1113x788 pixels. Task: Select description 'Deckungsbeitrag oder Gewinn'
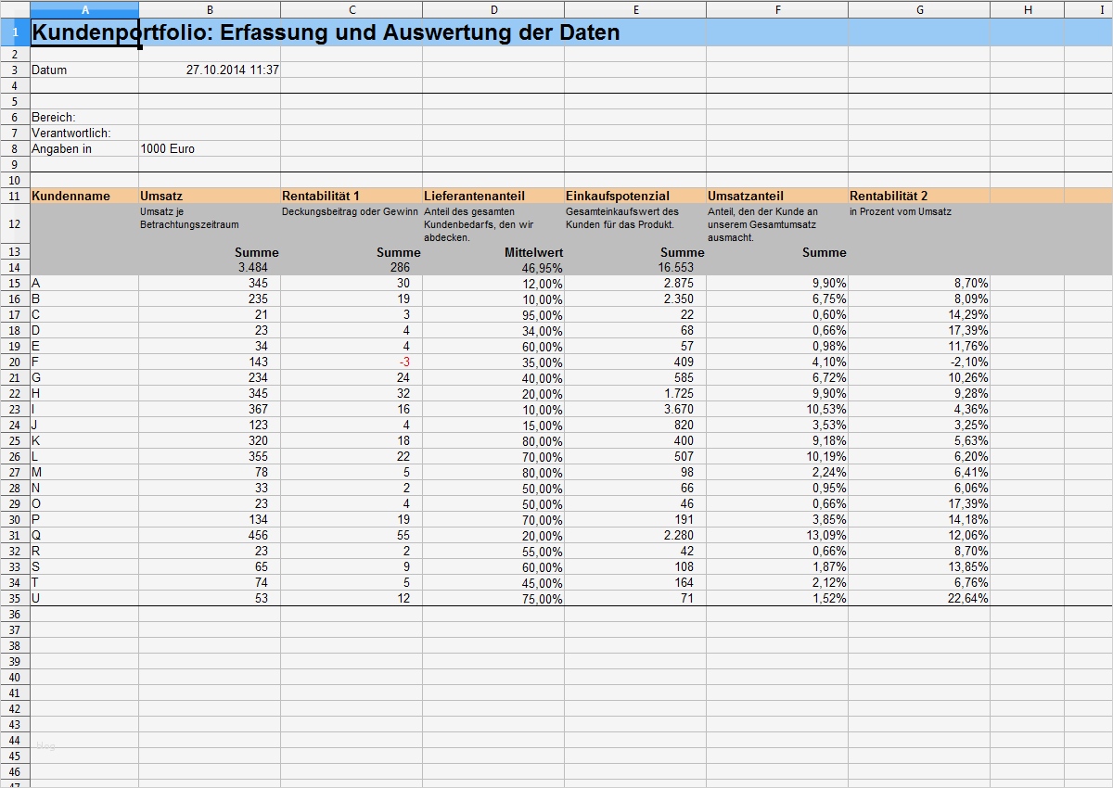click(352, 223)
